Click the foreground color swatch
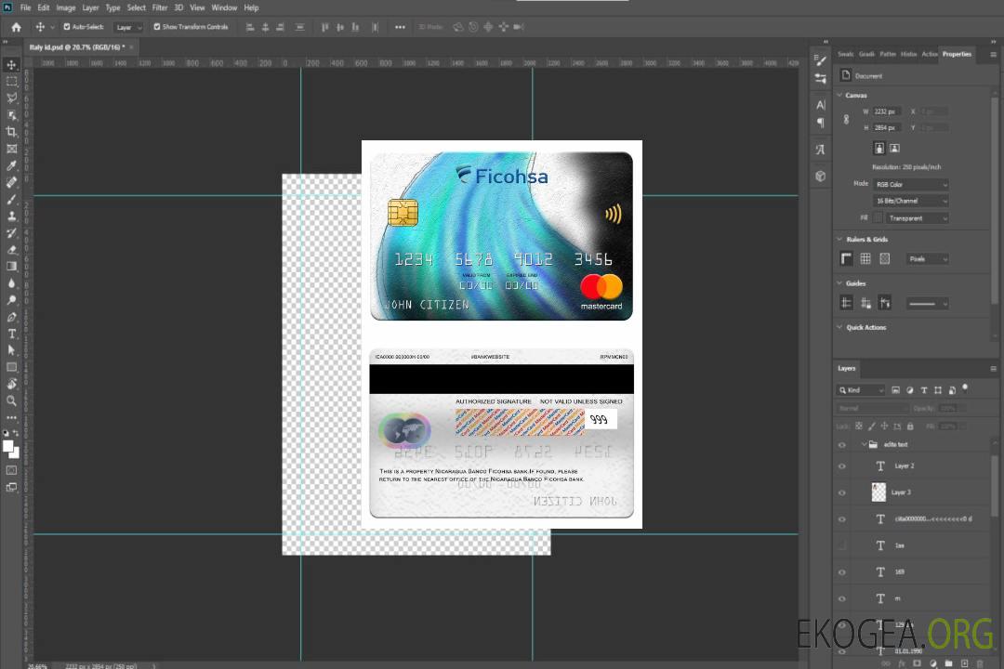The width and height of the screenshot is (1004, 669). tap(8, 446)
